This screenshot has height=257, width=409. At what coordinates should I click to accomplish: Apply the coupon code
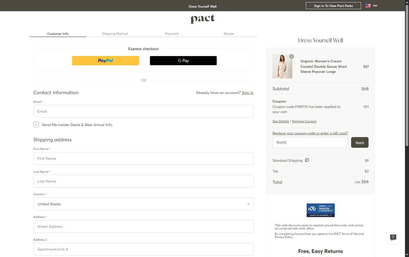tap(360, 142)
